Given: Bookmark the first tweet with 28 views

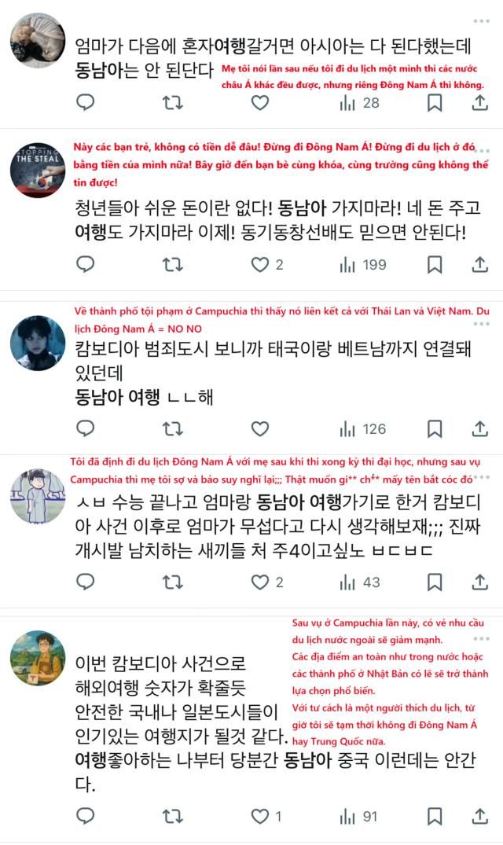Looking at the screenshot, I should point(435,102).
